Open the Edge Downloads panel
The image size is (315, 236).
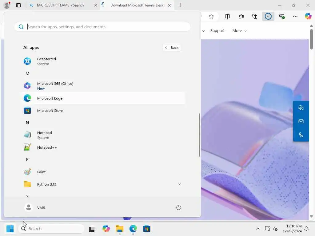point(268,17)
